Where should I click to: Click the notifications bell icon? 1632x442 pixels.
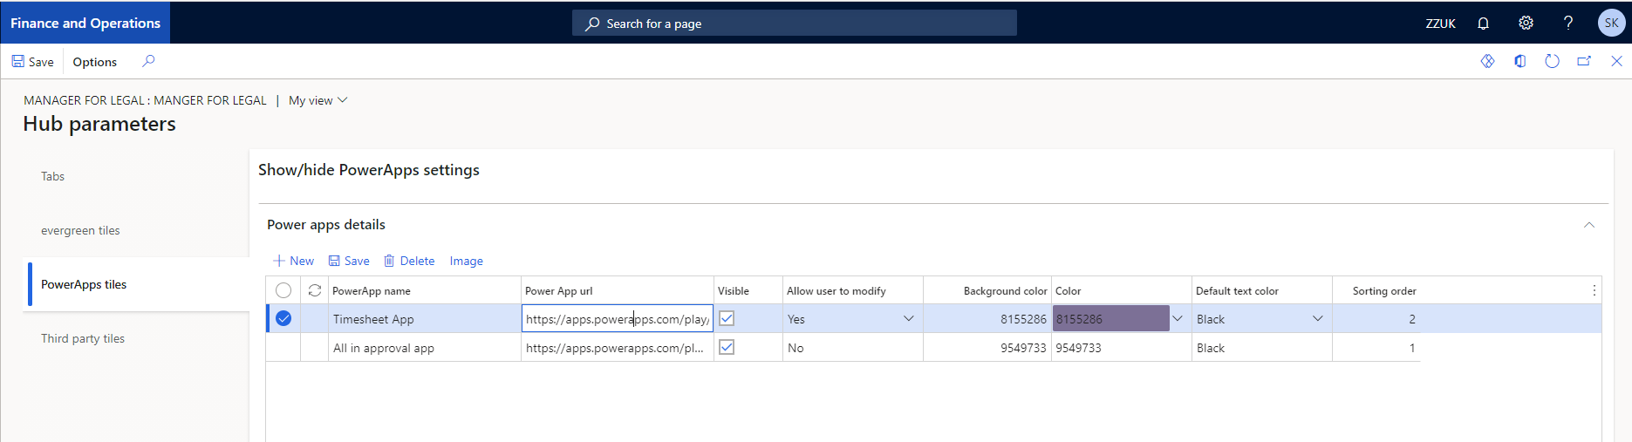pyautogui.click(x=1483, y=24)
